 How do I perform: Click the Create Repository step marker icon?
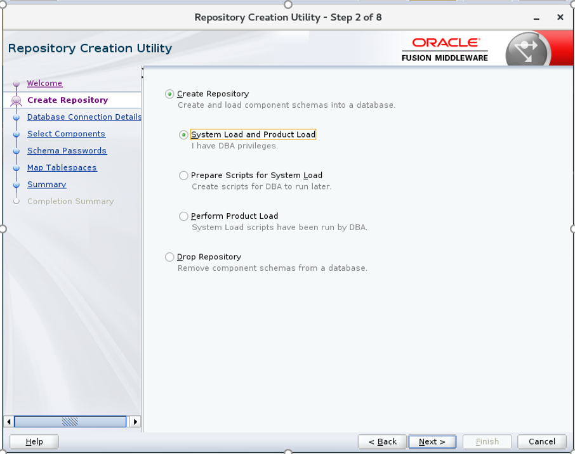[16, 100]
